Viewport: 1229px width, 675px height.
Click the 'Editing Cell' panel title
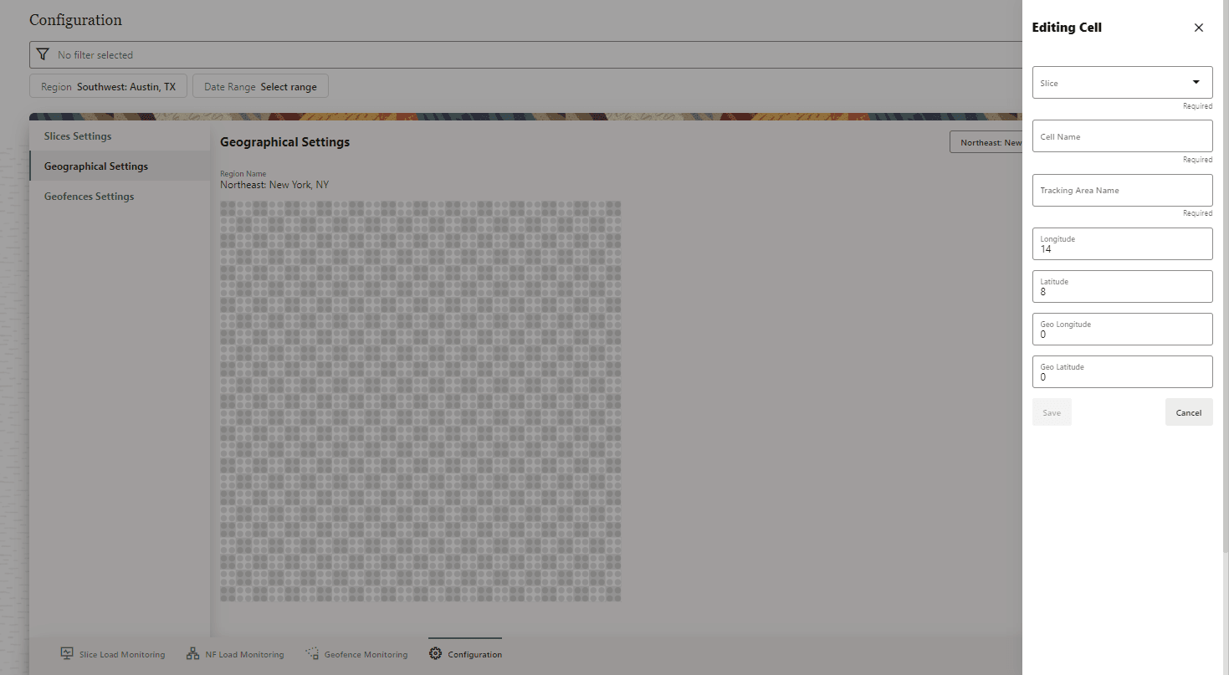tap(1067, 28)
